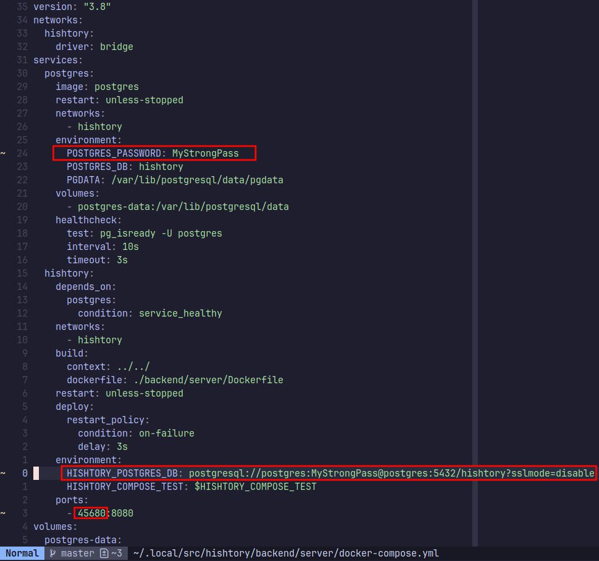Click the docker-compose.yml file path in statusline
Screen dimensions: 599x561
[x=286, y=553]
